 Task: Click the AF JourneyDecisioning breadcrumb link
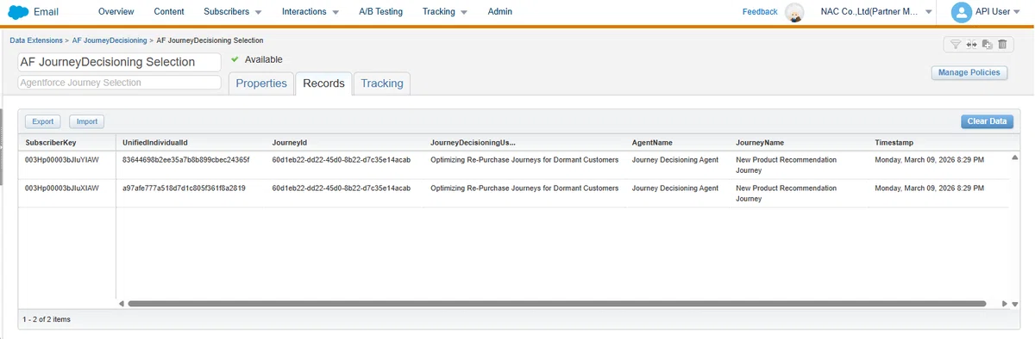[110, 40]
